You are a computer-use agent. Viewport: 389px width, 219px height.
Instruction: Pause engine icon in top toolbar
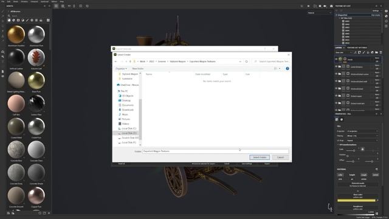308,6
